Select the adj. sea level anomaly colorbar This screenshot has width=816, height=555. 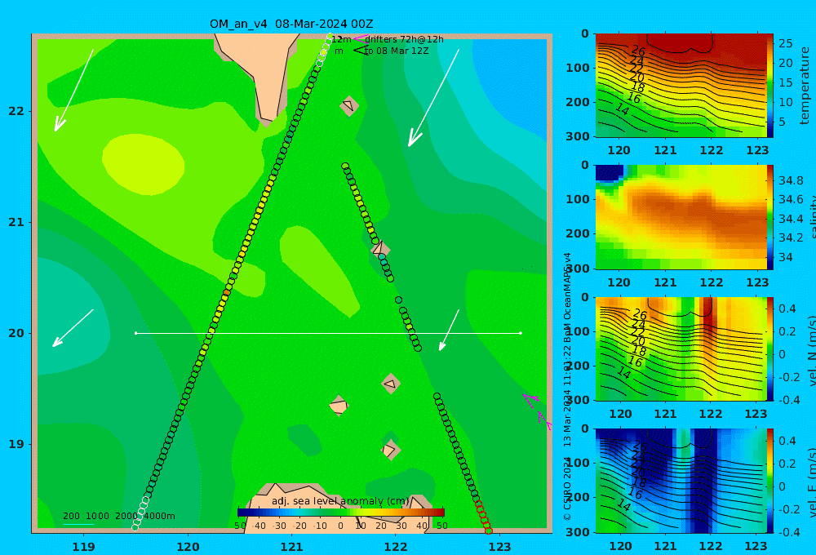pyautogui.click(x=341, y=512)
